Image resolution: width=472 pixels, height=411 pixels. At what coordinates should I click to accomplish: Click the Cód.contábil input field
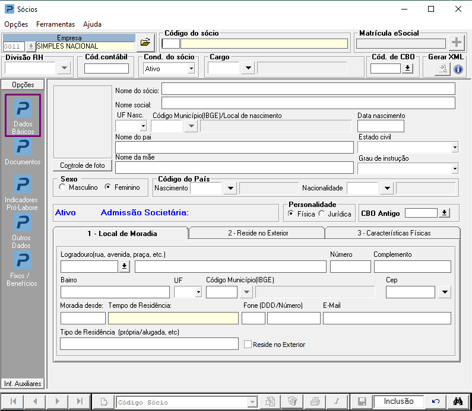(106, 69)
